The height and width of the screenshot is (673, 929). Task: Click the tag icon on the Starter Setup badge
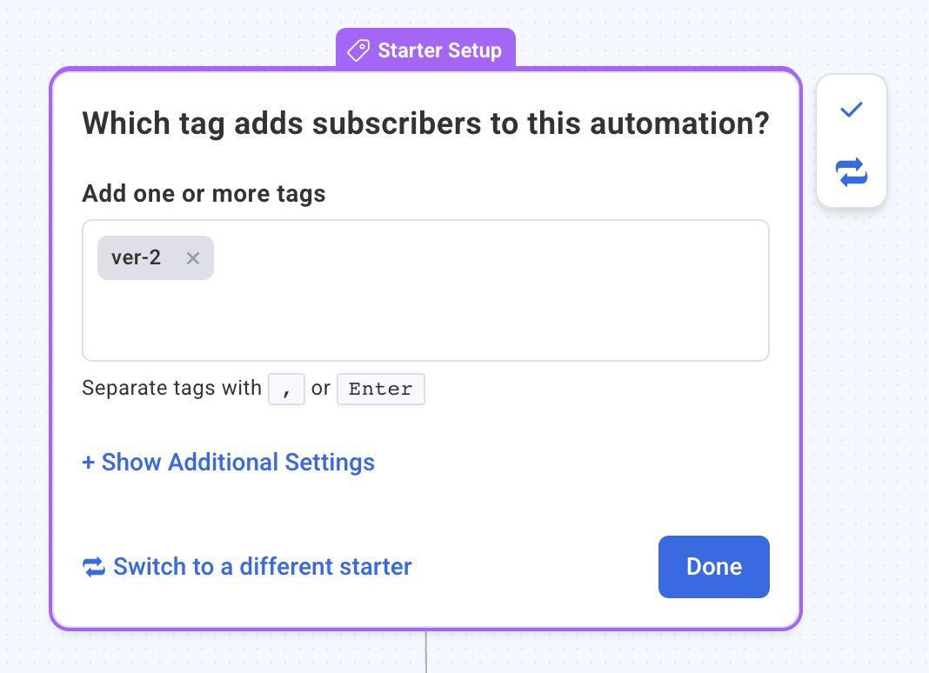coord(358,50)
